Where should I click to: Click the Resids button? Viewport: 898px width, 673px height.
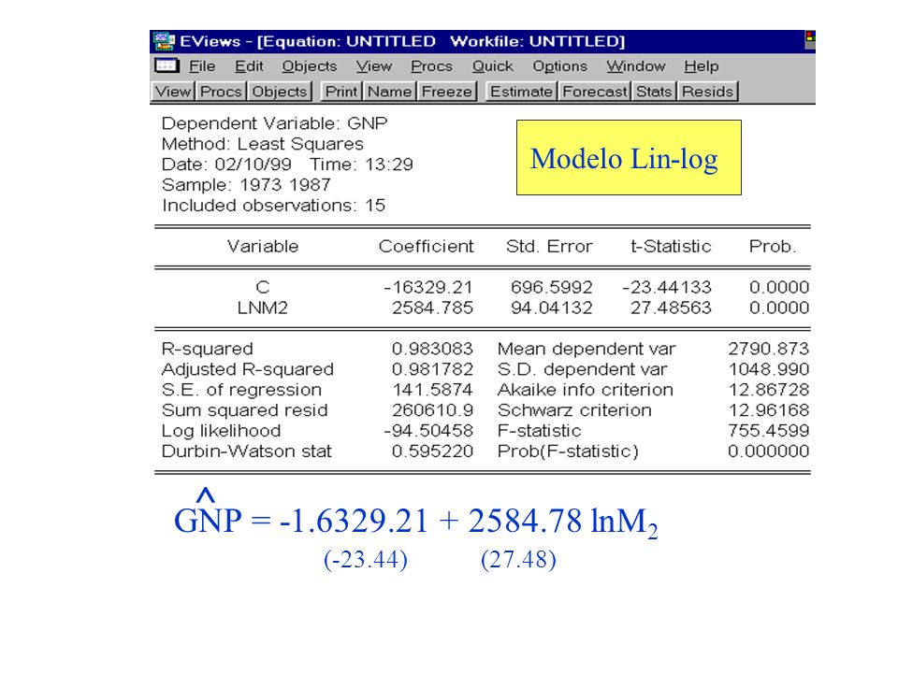coord(708,92)
